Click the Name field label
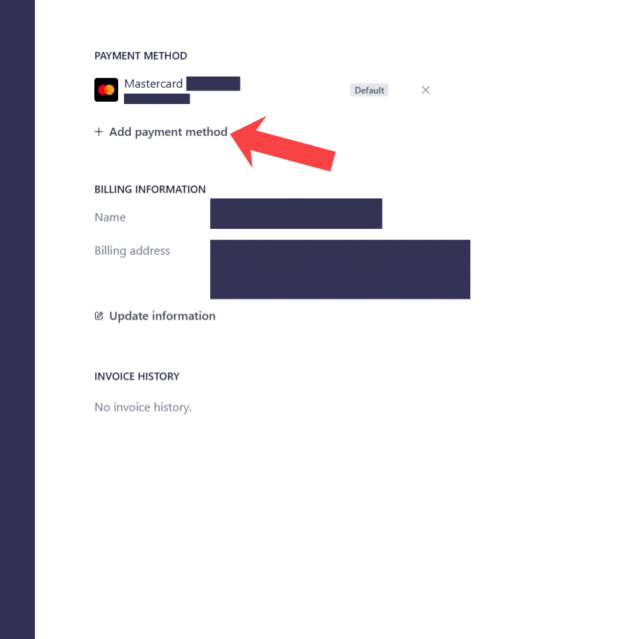639x639 pixels. tap(110, 218)
